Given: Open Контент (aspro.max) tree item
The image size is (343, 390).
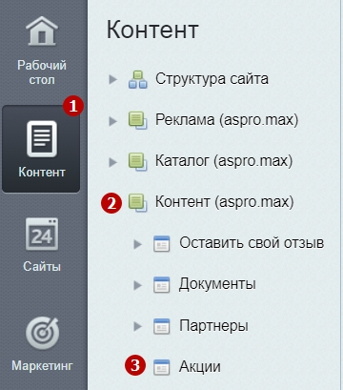Looking at the screenshot, I should 225,202.
